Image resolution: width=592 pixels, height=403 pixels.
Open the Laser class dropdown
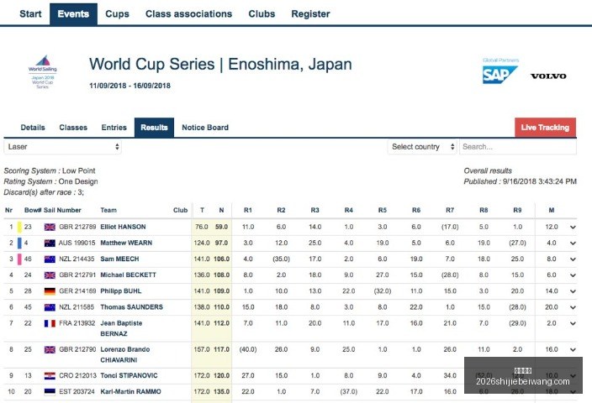tap(63, 147)
